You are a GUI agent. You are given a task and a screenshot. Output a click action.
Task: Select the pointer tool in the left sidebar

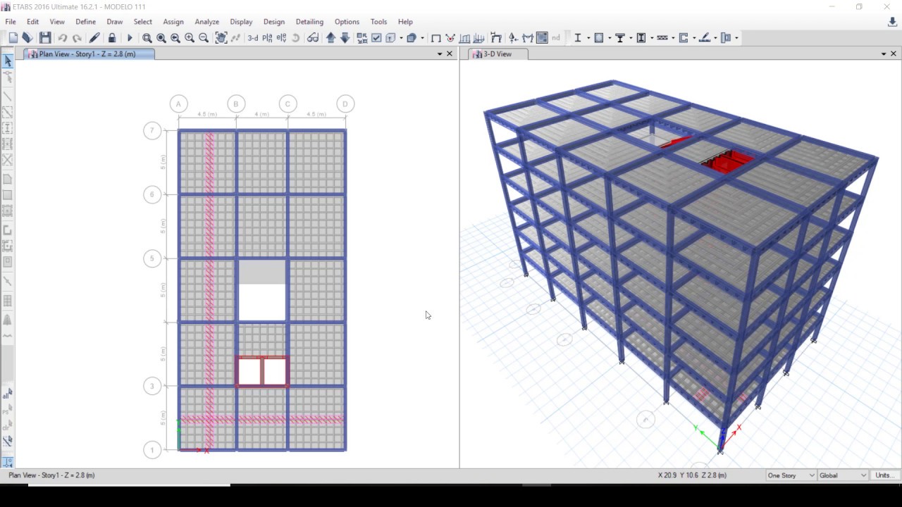[x=8, y=61]
